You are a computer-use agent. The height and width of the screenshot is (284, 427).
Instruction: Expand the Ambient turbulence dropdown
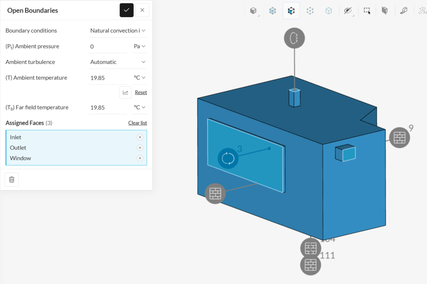[x=118, y=62]
